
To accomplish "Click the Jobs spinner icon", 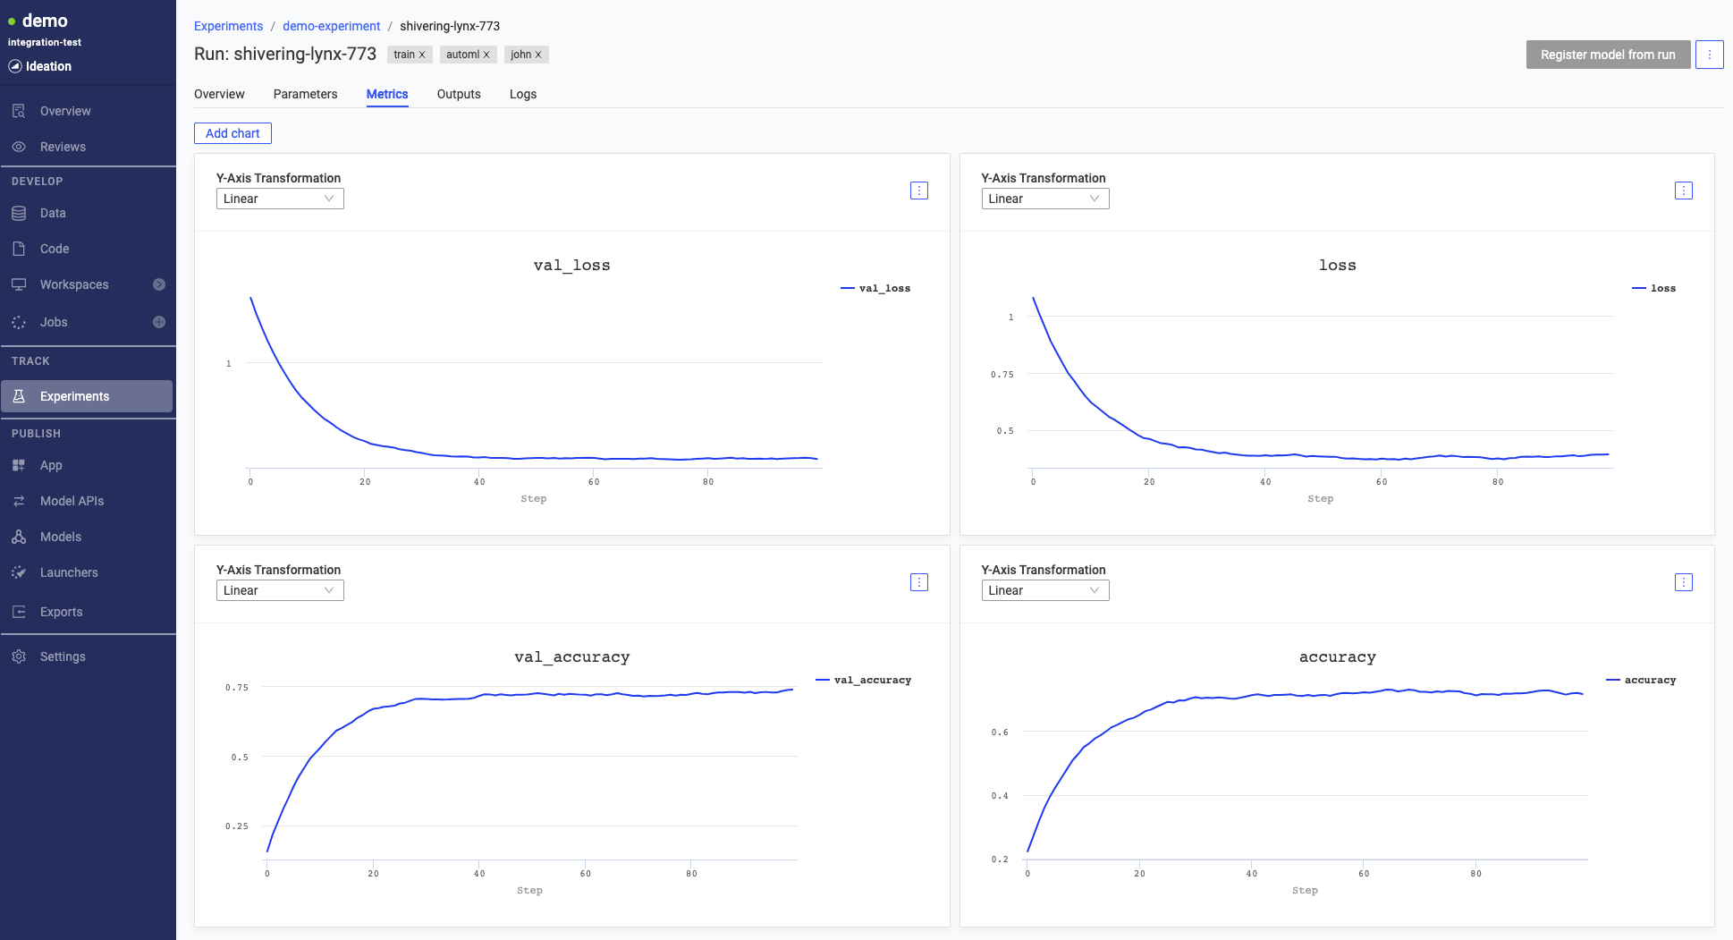I will (x=19, y=322).
